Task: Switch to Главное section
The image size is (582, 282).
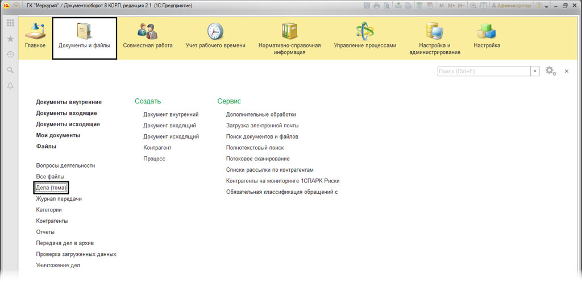Action: coord(35,38)
